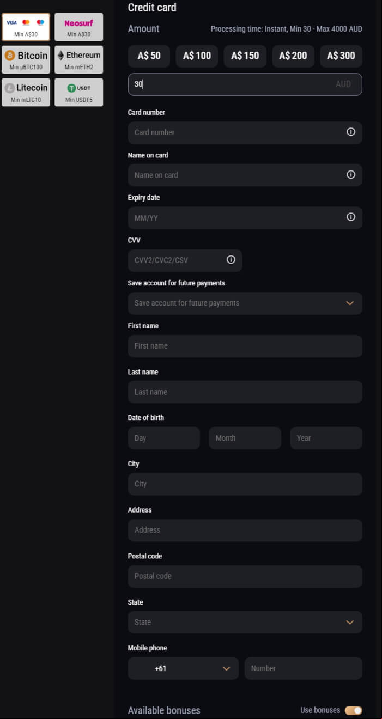This screenshot has width=382, height=719.
Task: Click the Postal code input field
Action: 245,576
